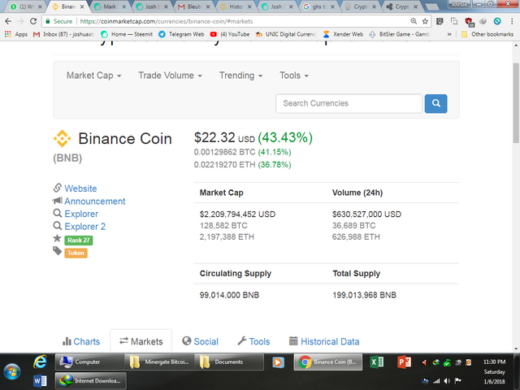Open Gmail Inbox bookmark

[63, 34]
